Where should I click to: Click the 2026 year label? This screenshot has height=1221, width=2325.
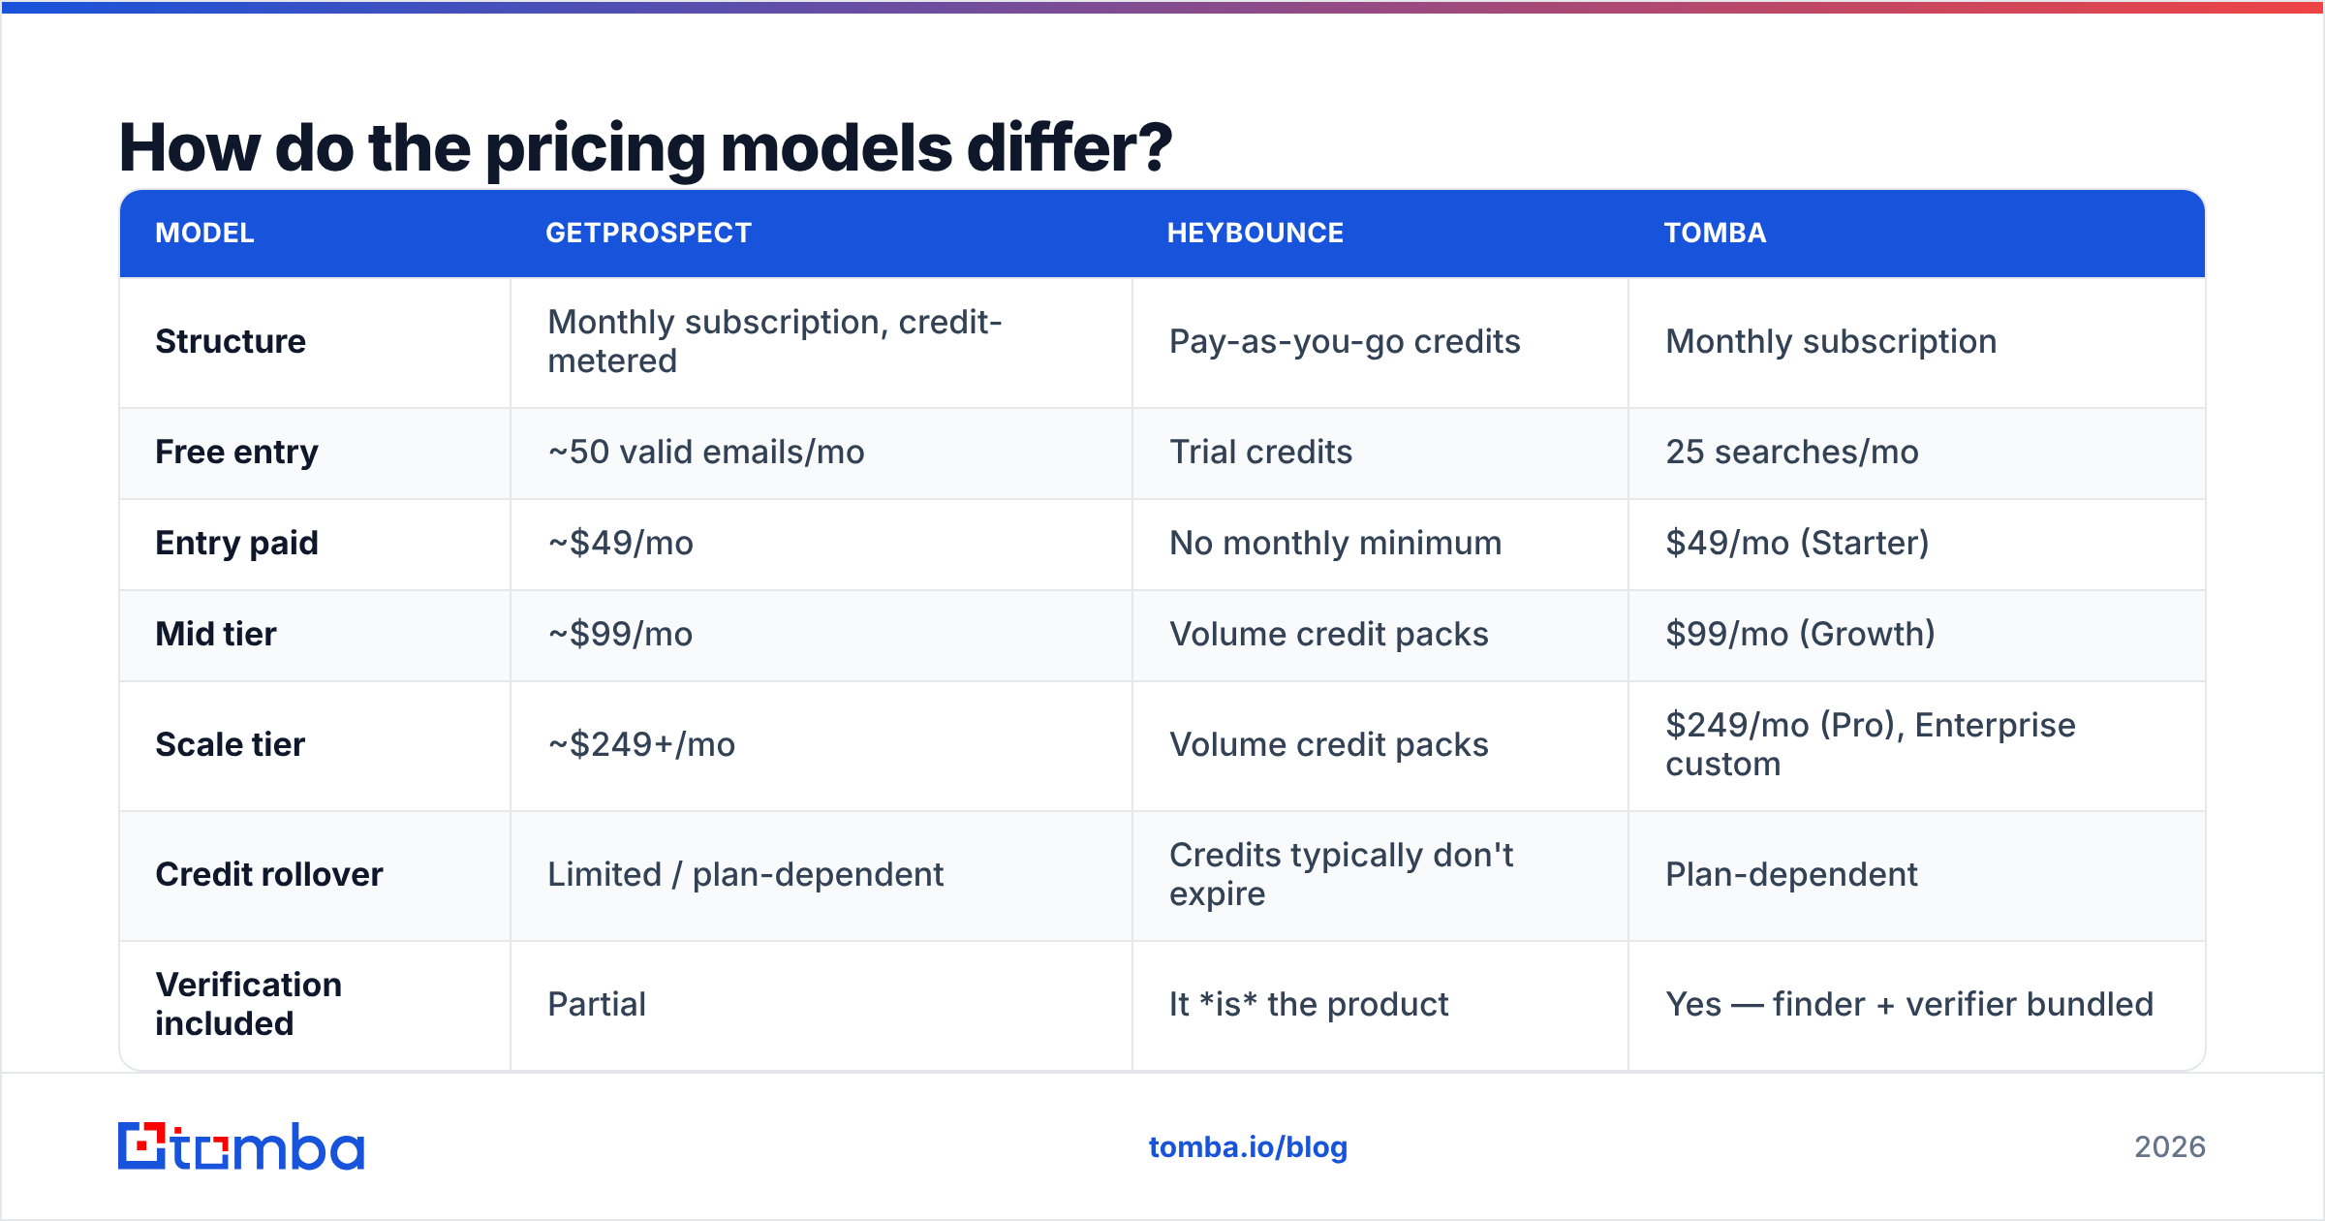pos(2170,1147)
